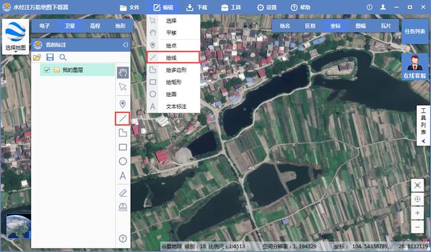Choose 绘多边形 in the edit menu
Screen dimensions: 431x252
[173, 70]
